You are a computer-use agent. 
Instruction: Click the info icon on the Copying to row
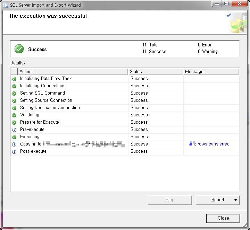14,144
